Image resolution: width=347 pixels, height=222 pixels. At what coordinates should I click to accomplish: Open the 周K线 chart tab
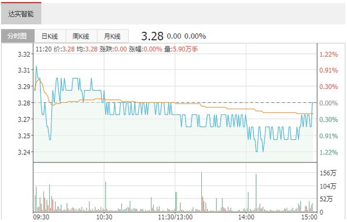tap(81, 36)
